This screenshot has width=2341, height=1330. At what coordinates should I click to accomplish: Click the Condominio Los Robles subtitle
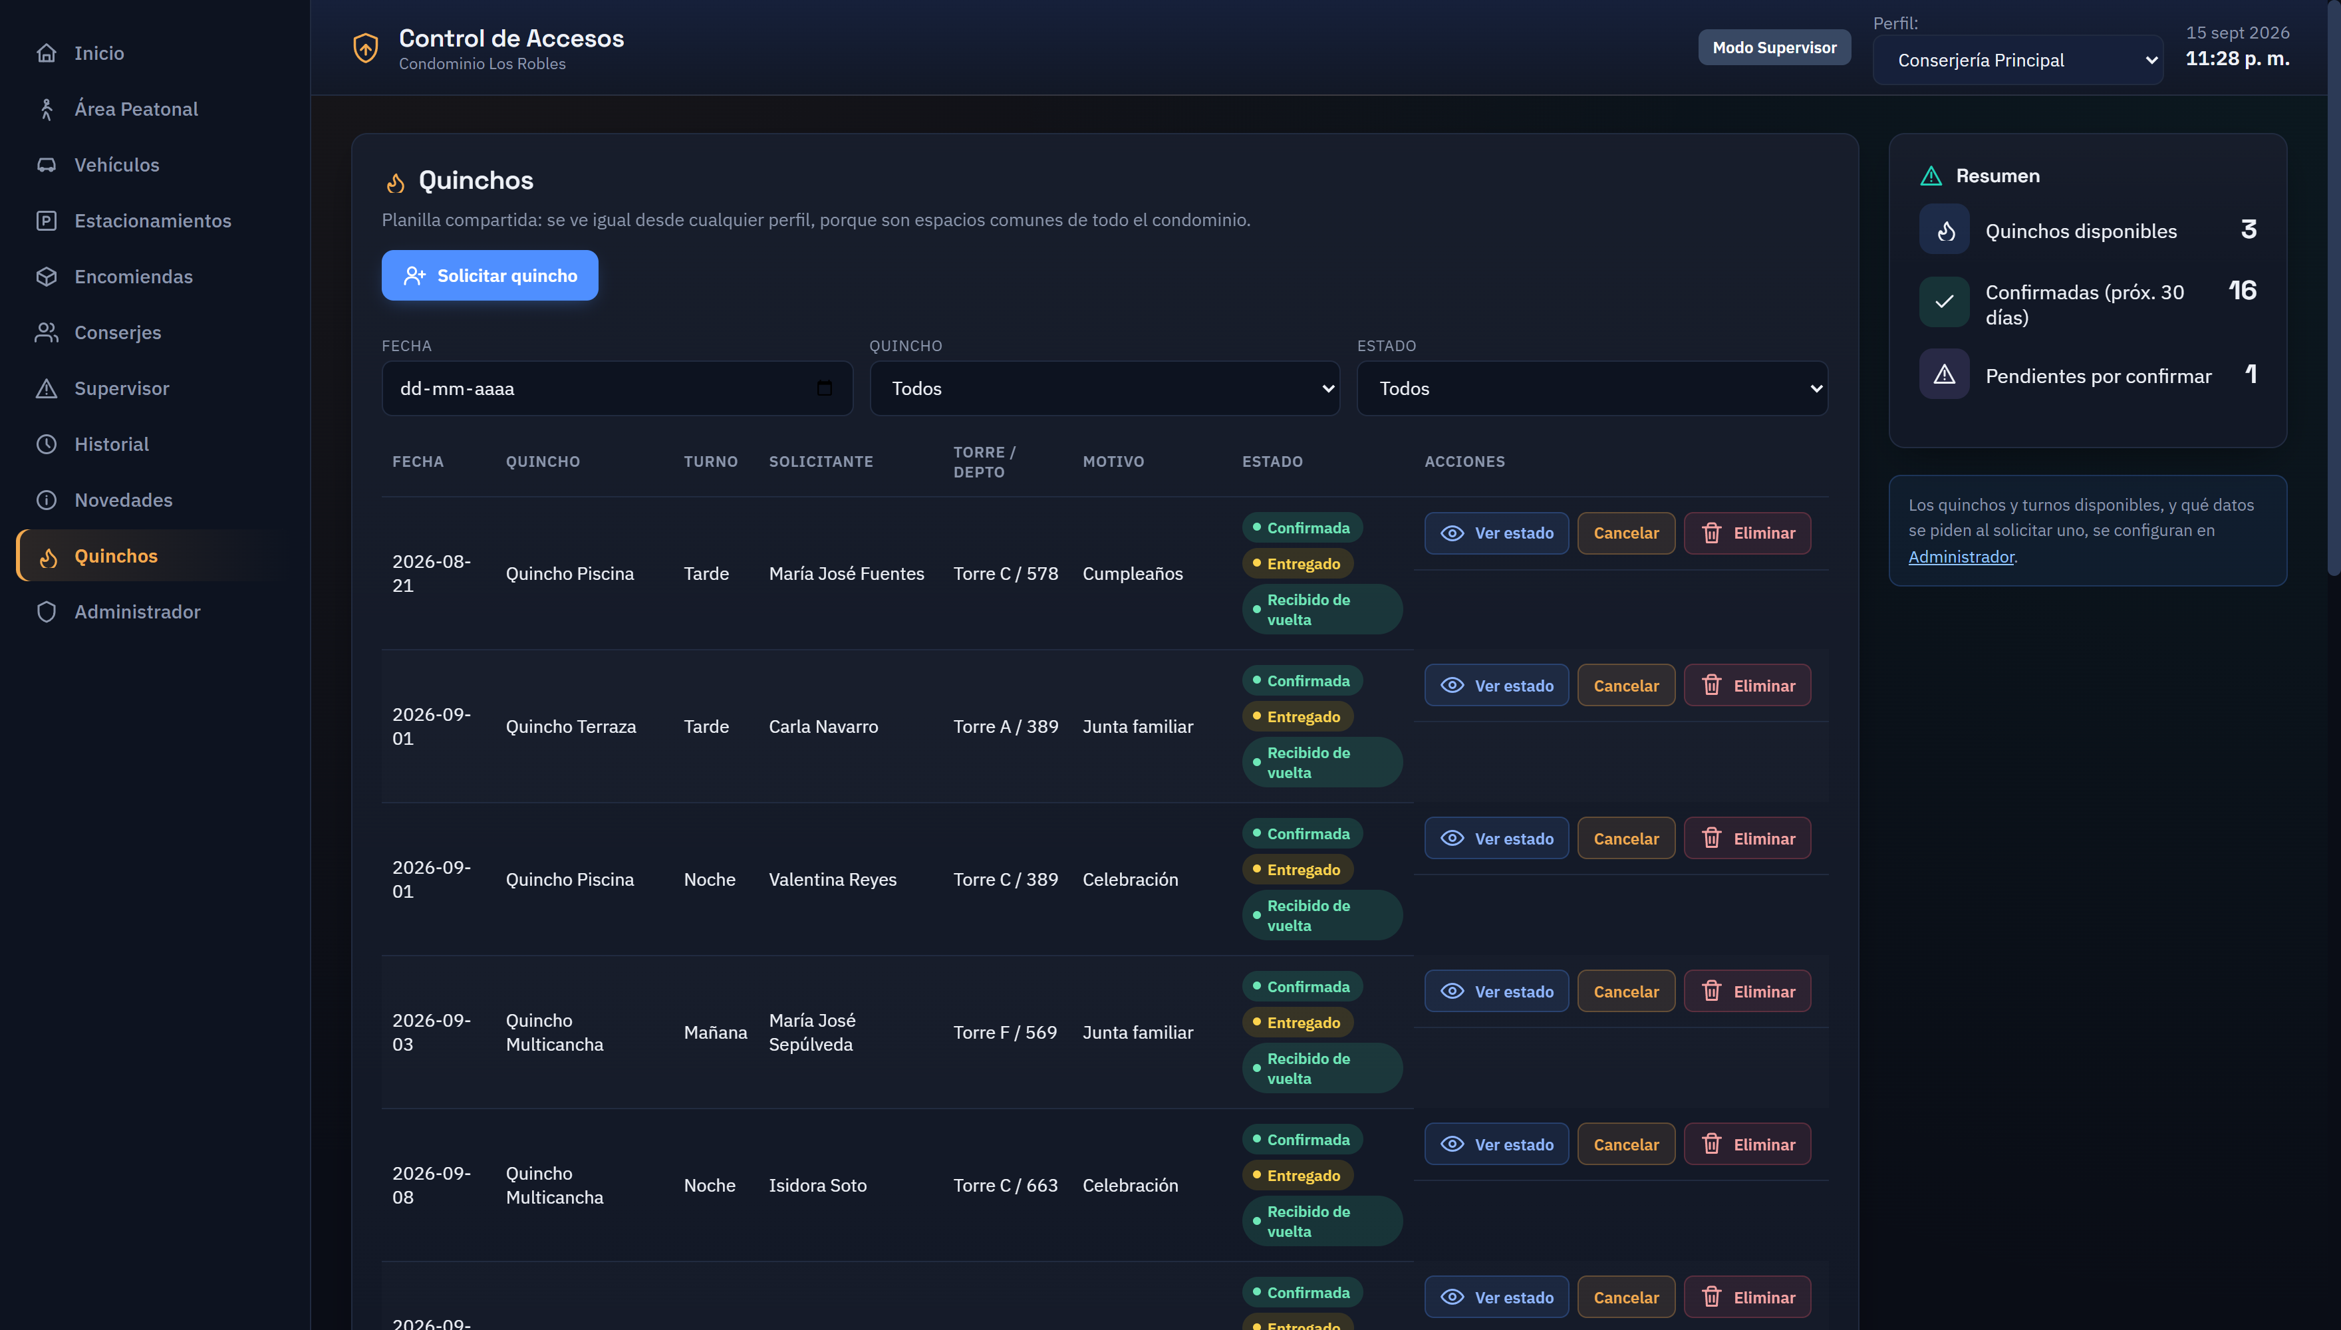(x=482, y=64)
